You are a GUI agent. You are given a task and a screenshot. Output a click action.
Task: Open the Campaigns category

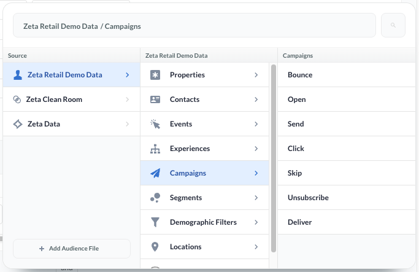pos(204,173)
